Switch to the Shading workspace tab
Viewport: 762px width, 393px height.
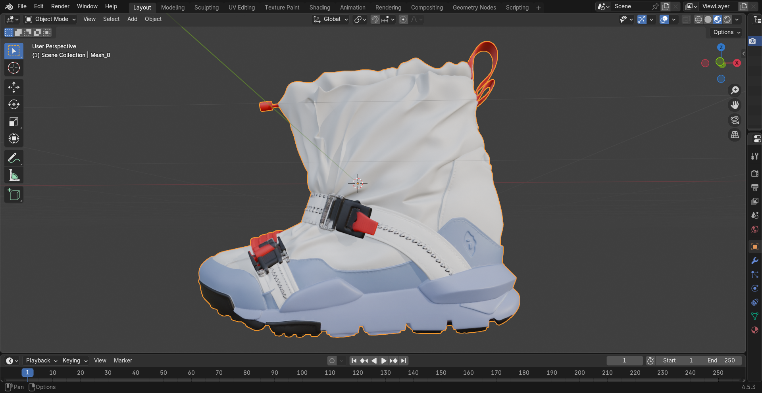point(320,7)
